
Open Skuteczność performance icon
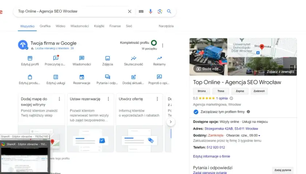point(133,58)
